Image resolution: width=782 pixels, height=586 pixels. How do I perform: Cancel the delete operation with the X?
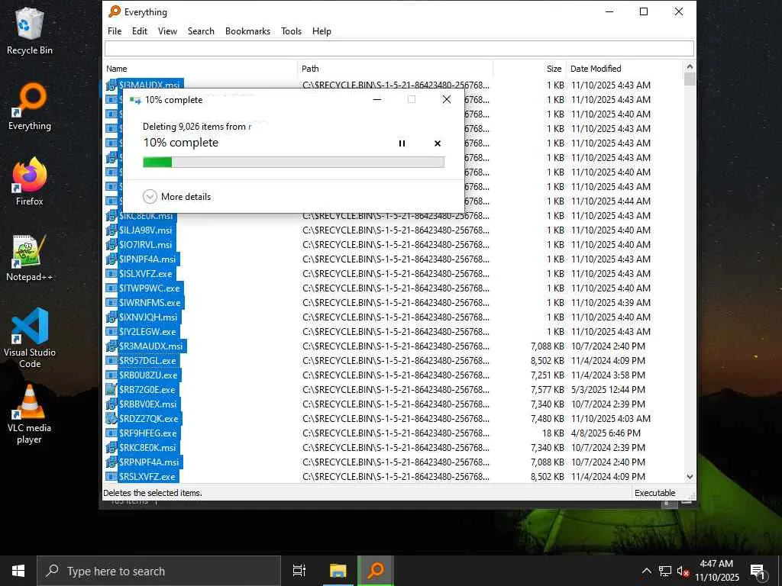coord(438,143)
